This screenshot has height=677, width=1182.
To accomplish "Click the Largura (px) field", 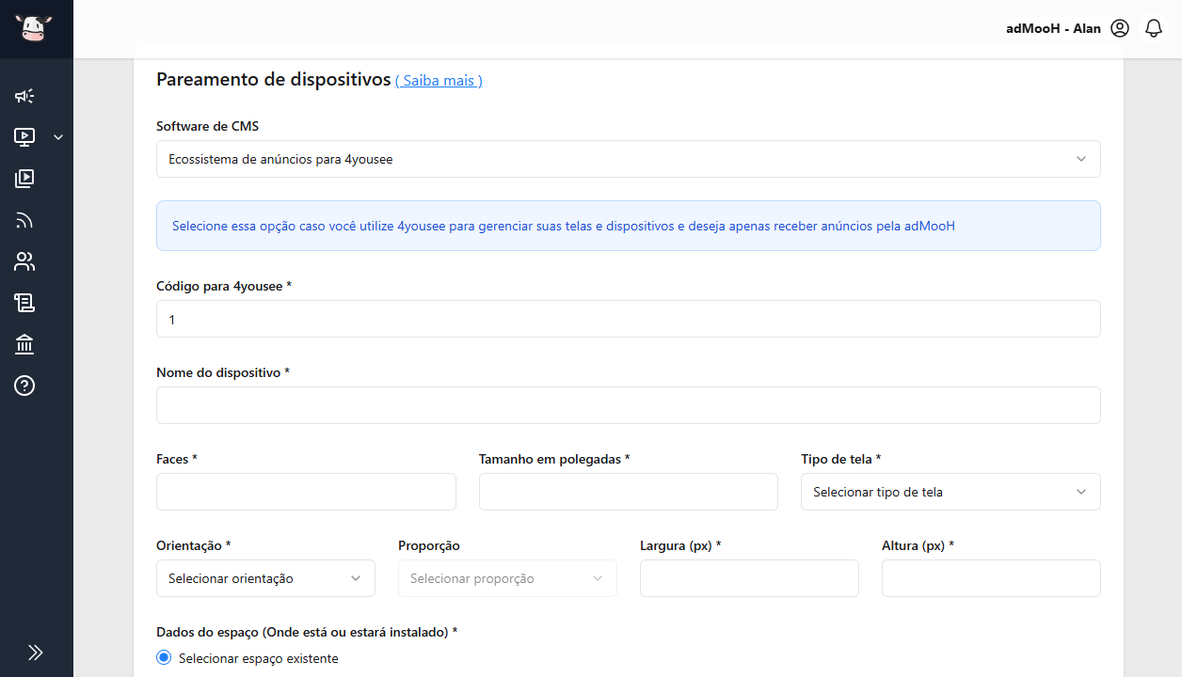I will [x=749, y=578].
